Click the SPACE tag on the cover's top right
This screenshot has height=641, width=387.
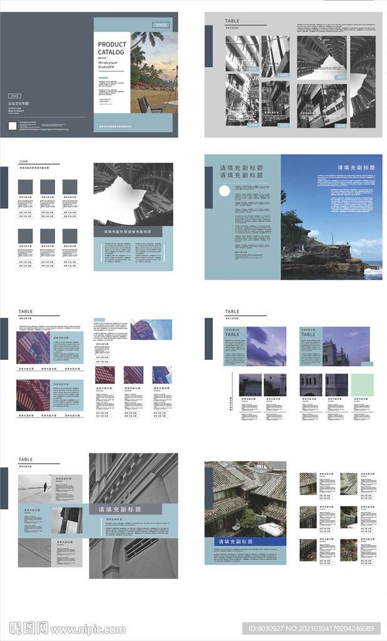[161, 25]
